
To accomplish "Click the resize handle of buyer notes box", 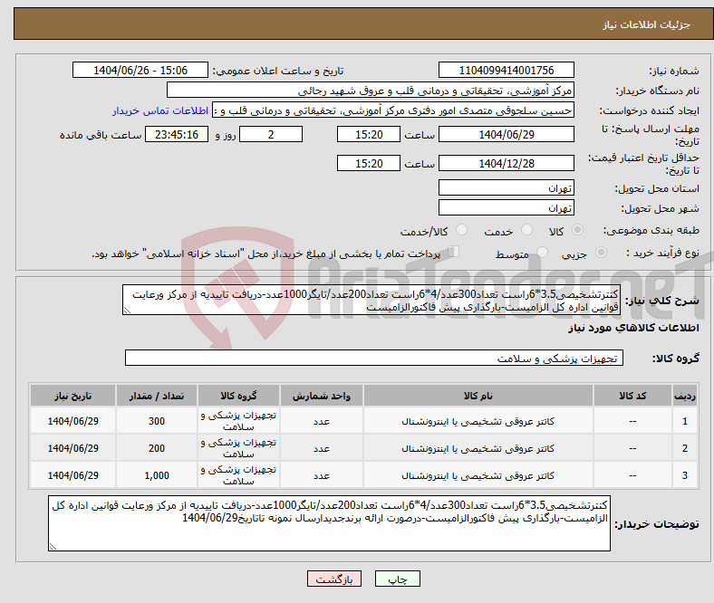I will point(53,547).
